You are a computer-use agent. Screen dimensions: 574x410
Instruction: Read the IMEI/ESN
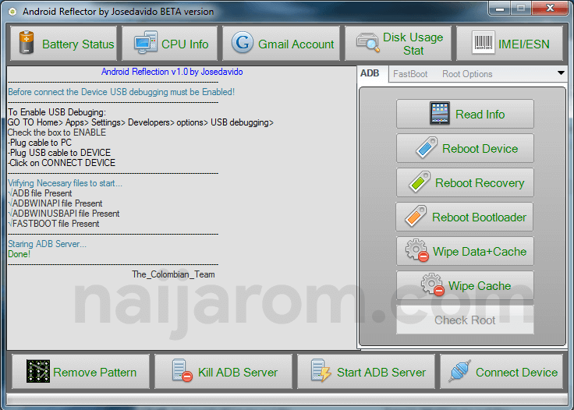point(509,43)
